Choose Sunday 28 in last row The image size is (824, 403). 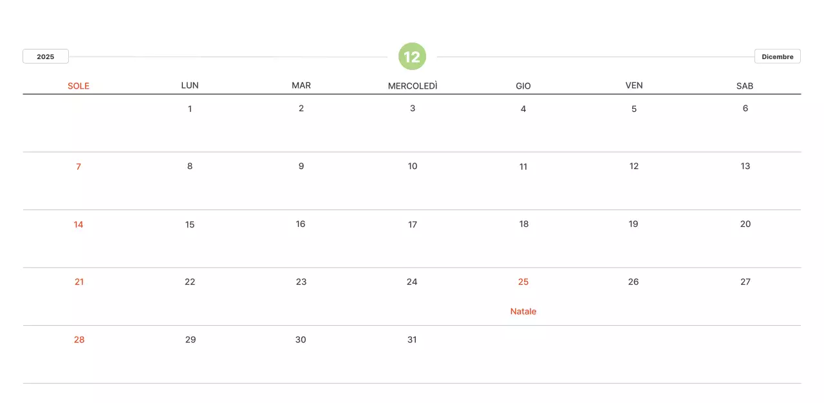79,339
